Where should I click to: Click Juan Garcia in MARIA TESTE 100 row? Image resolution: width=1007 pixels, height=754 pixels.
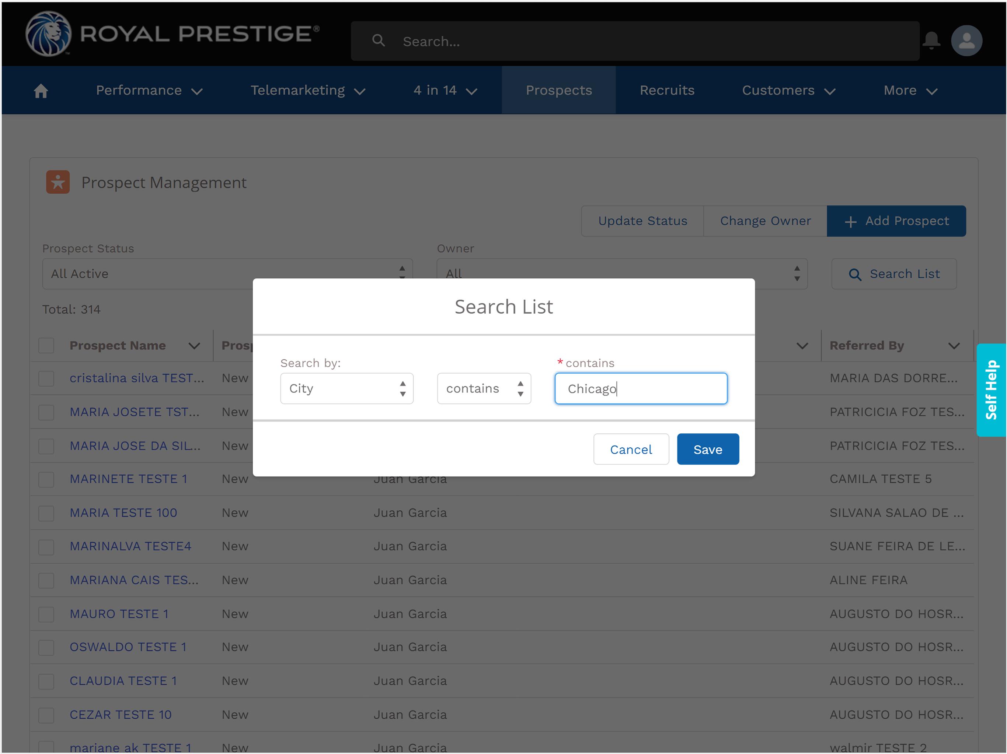pyautogui.click(x=410, y=512)
